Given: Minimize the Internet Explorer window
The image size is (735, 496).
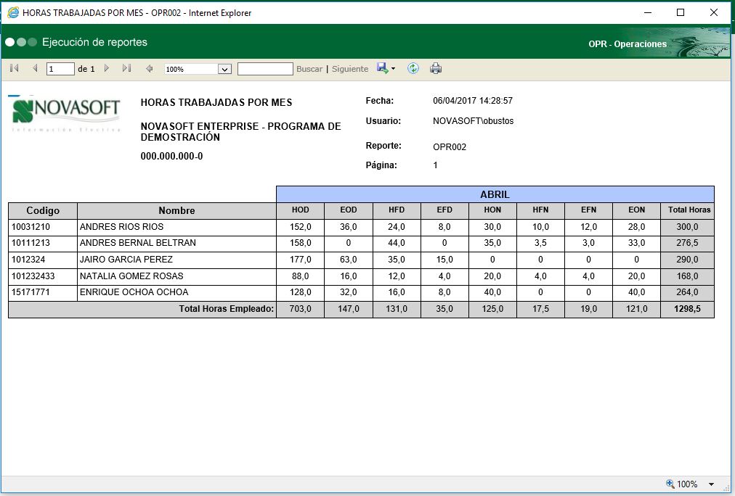Looking at the screenshot, I should [648, 12].
